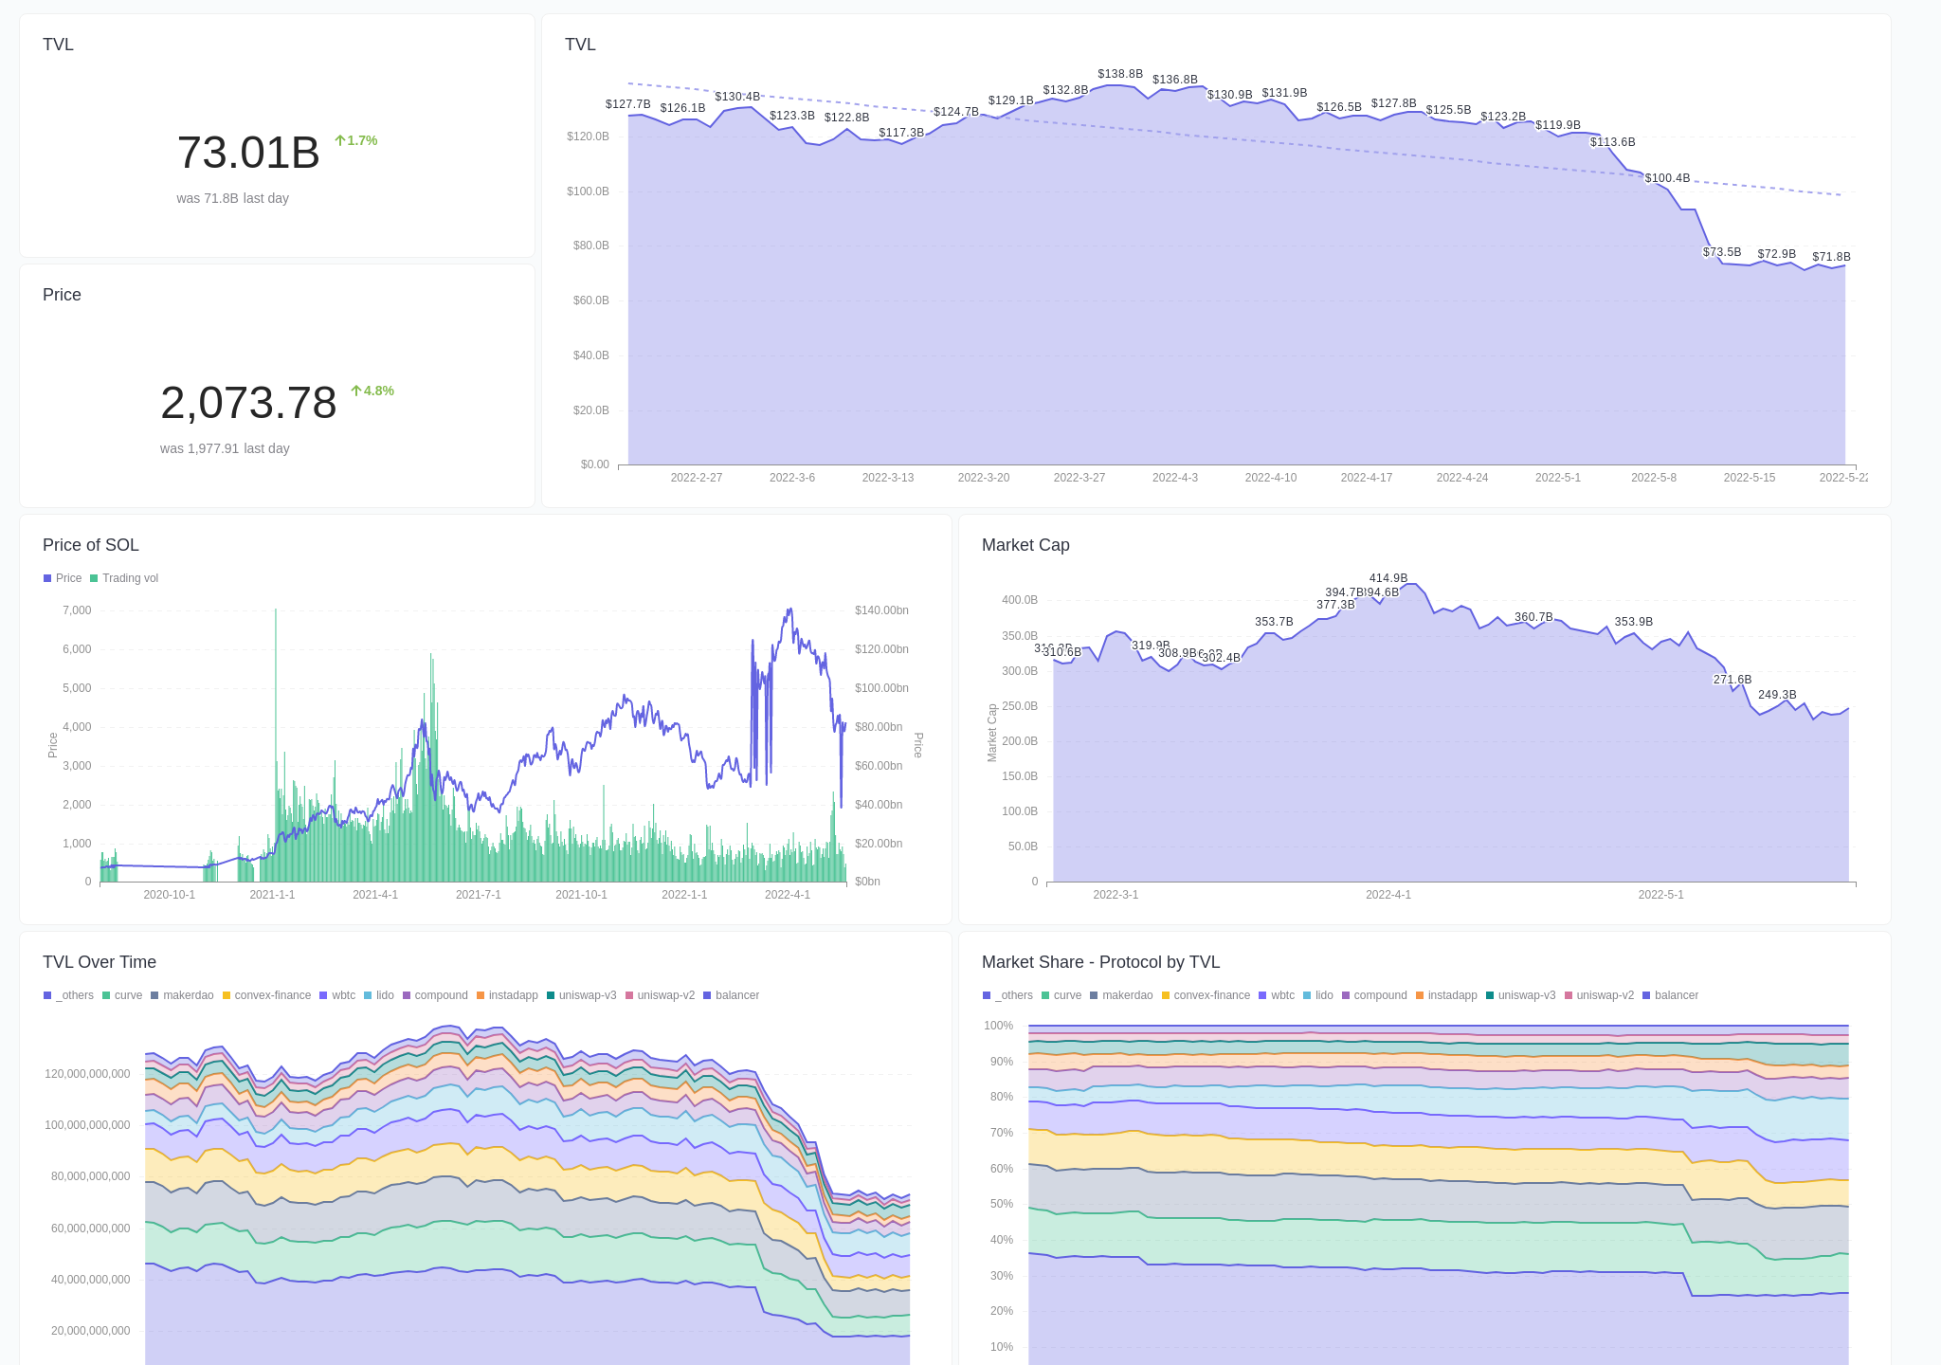Toggle balancer legend in TVL Over Time
The width and height of the screenshot is (1941, 1365).
pos(731,995)
